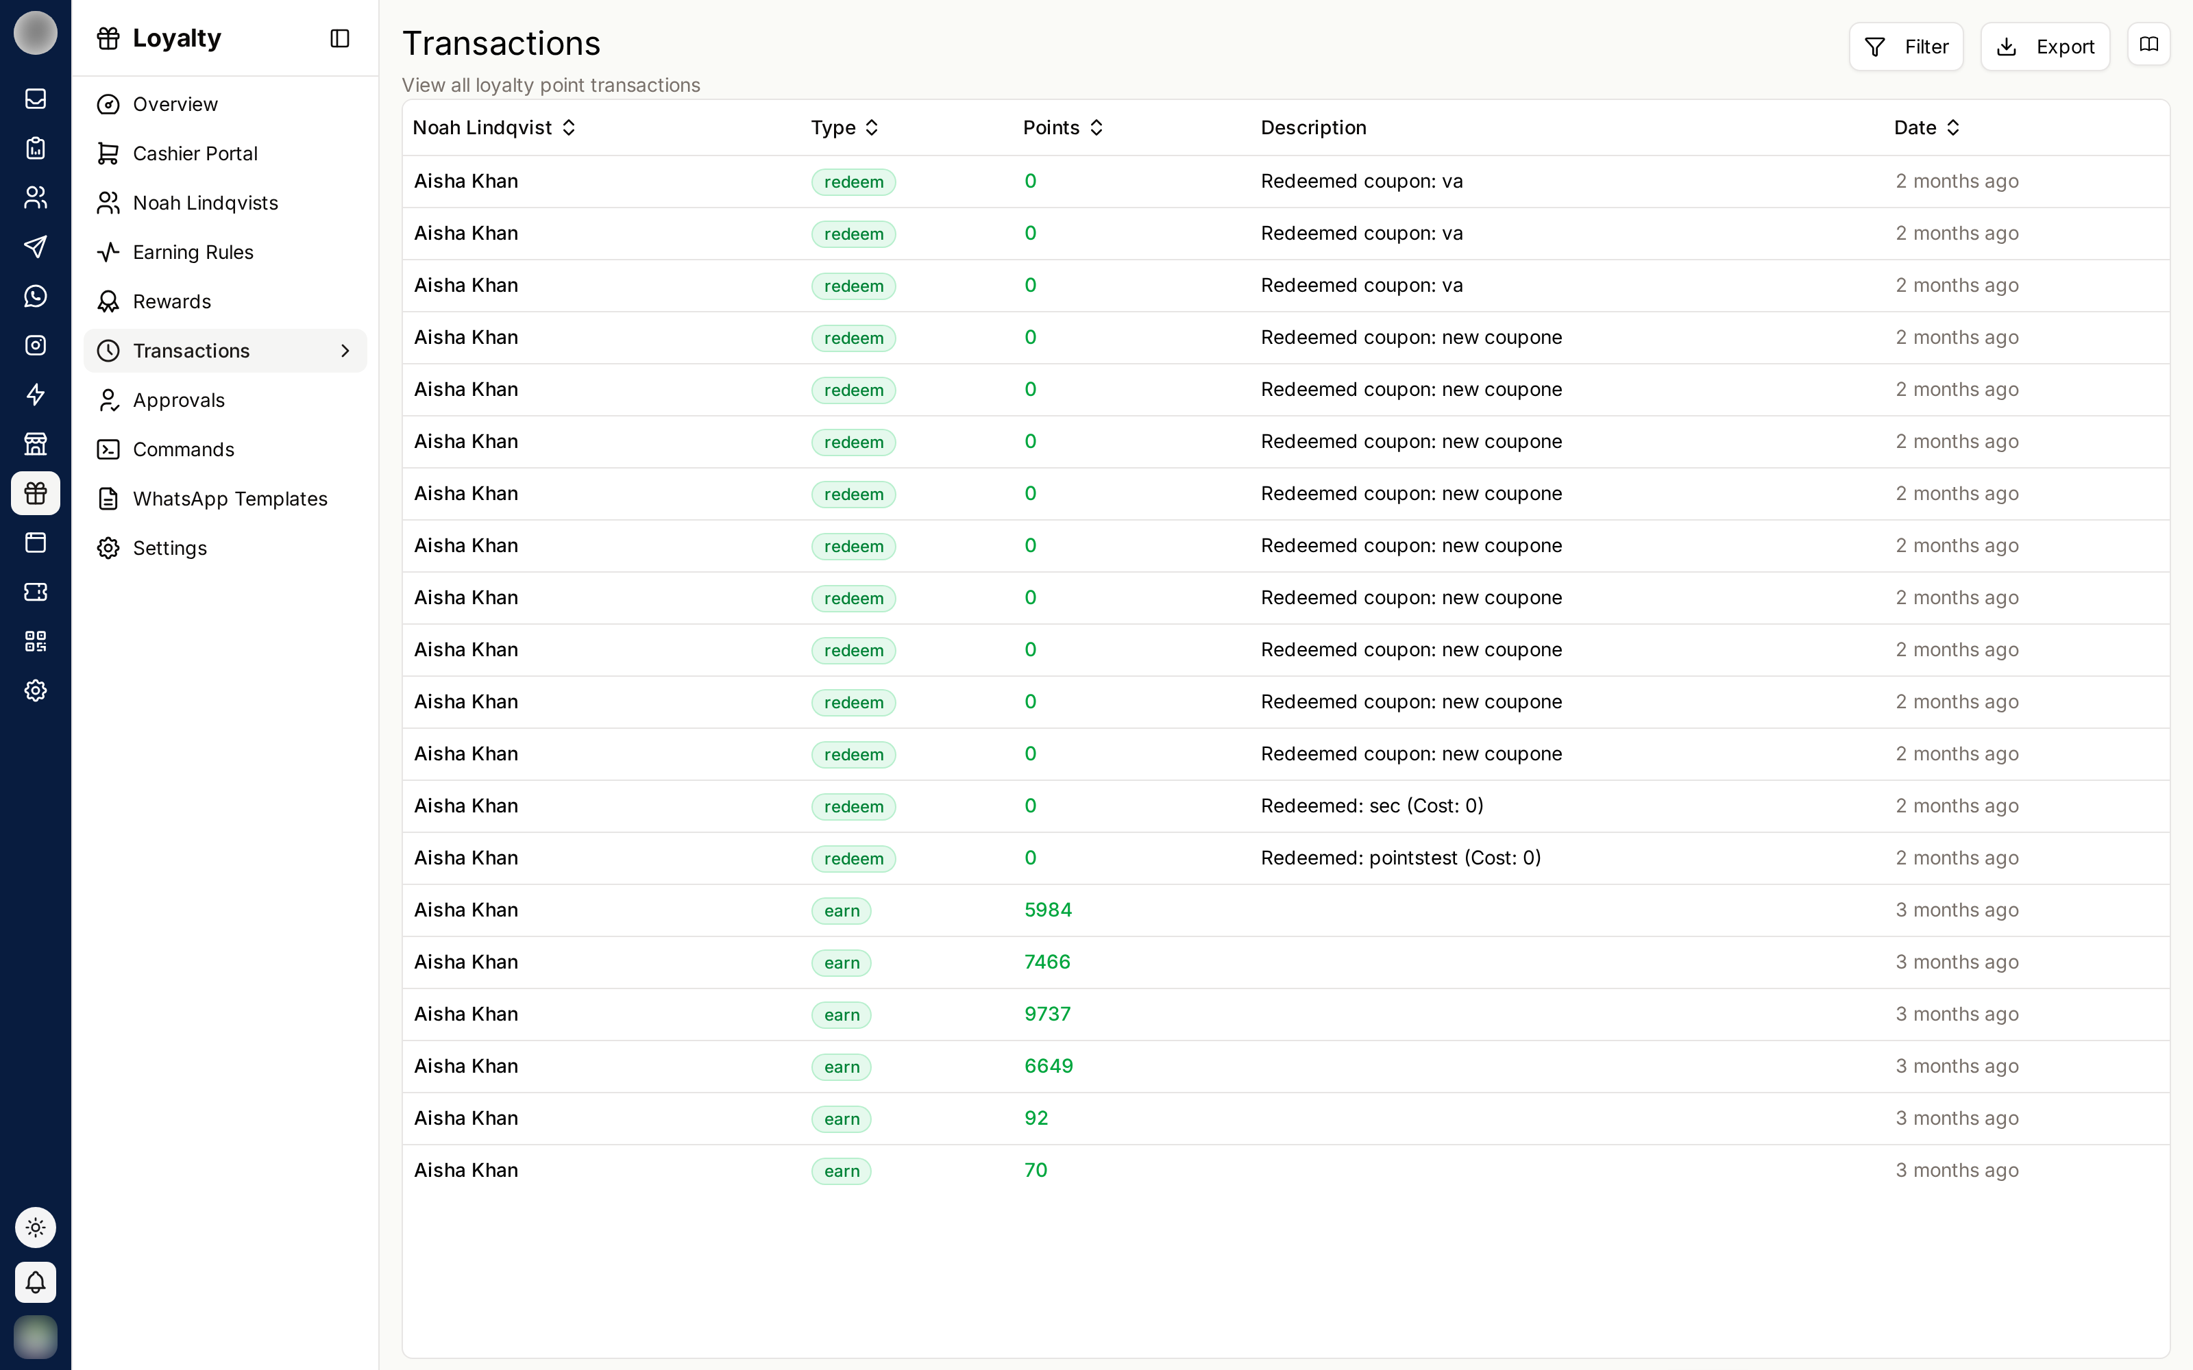Collapse the Loyalty sidebar panel icon

(340, 38)
